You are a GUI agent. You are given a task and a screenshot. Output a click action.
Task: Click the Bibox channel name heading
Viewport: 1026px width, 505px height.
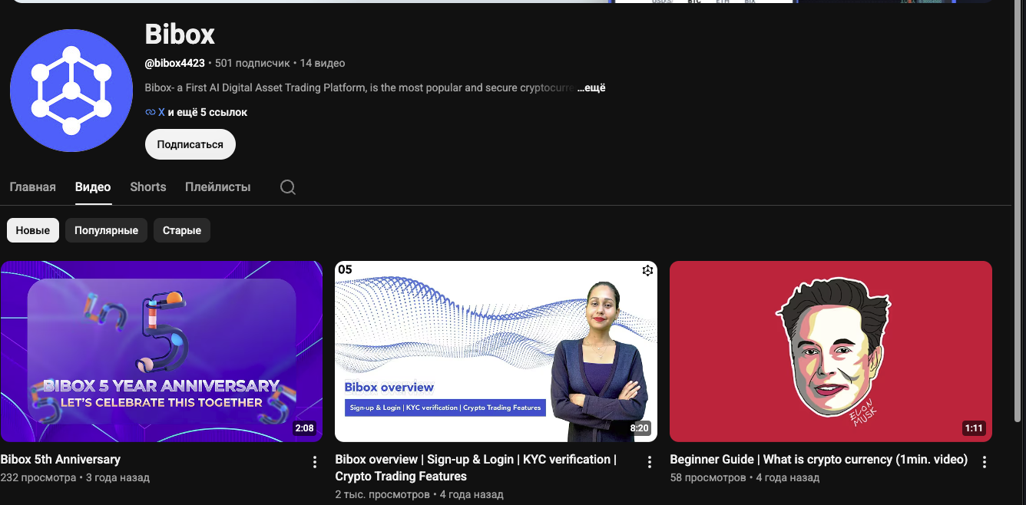(180, 34)
